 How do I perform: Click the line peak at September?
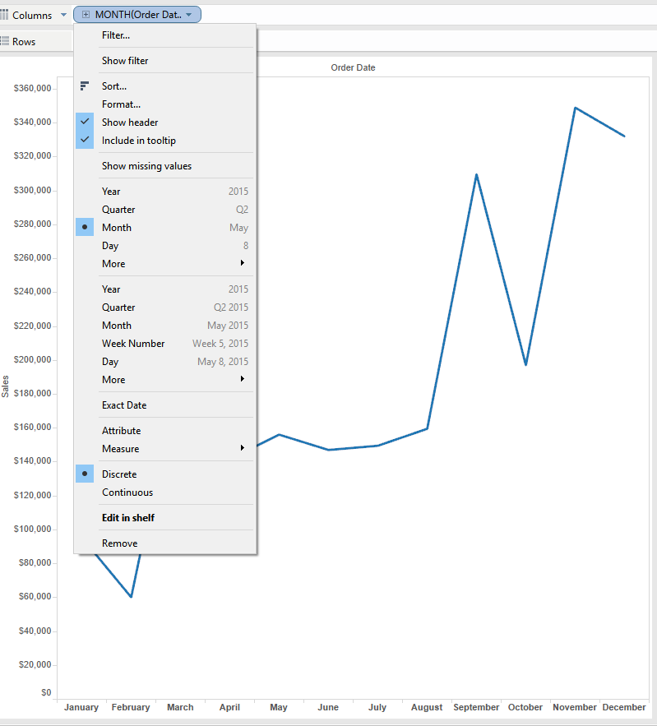(476, 174)
